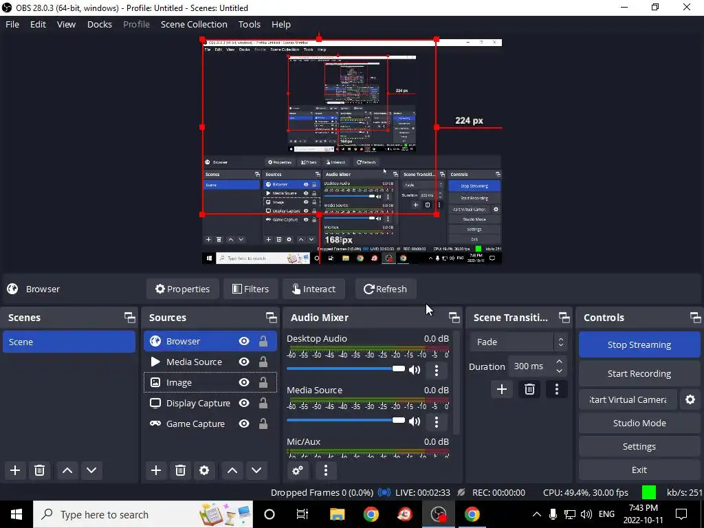Lock the Image source
This screenshot has height=528, width=704.
coord(263,382)
